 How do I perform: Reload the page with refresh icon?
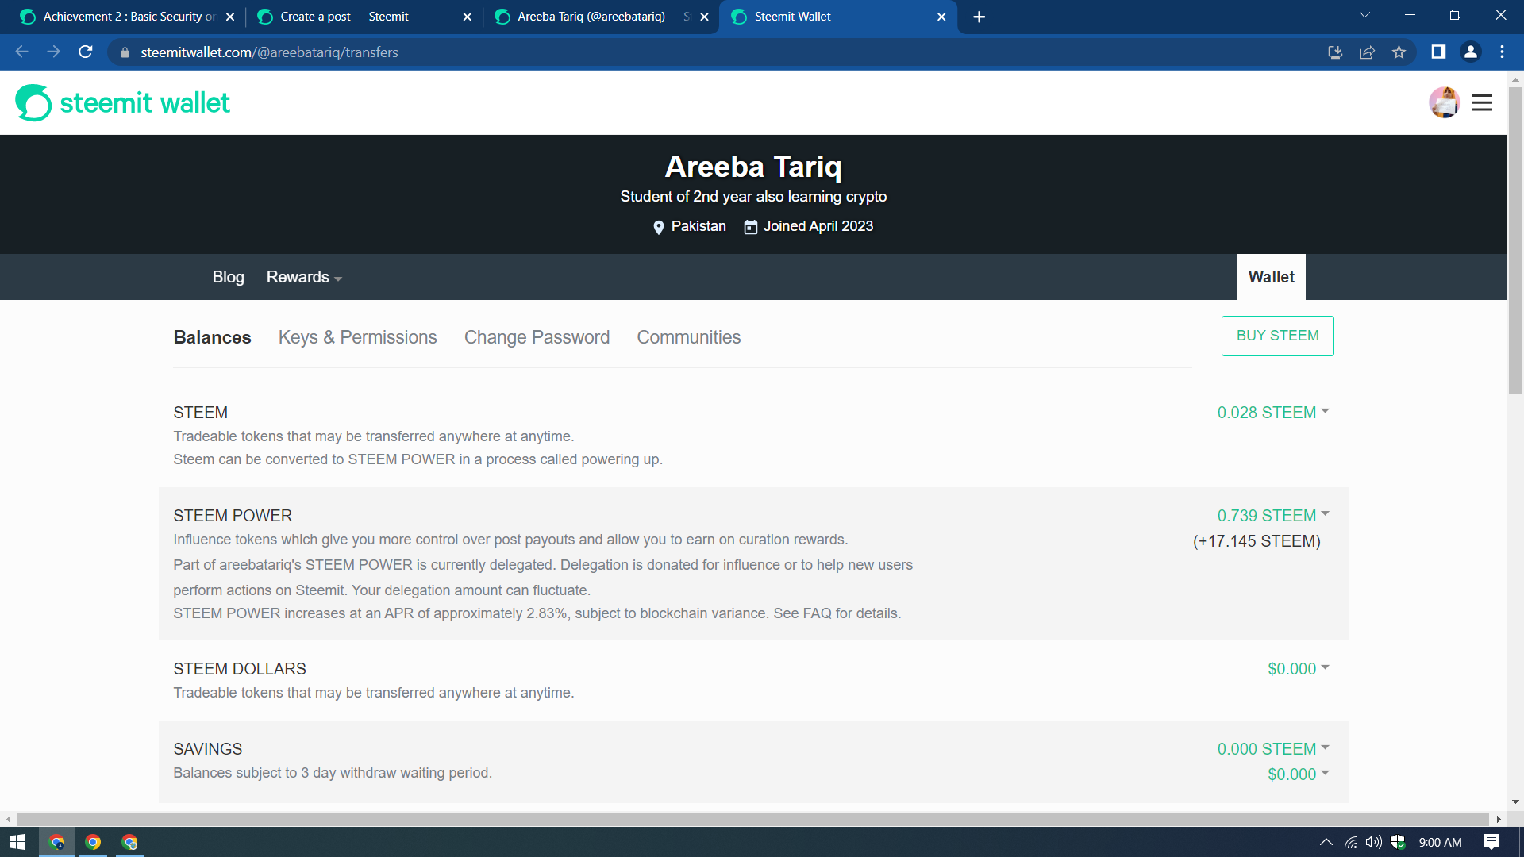click(x=86, y=52)
